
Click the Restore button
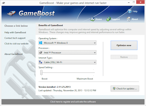124,57
